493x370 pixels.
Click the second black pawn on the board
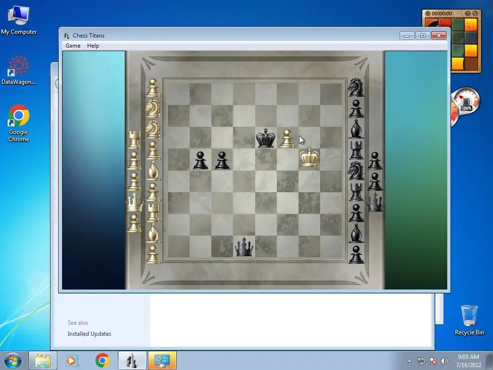tap(222, 160)
